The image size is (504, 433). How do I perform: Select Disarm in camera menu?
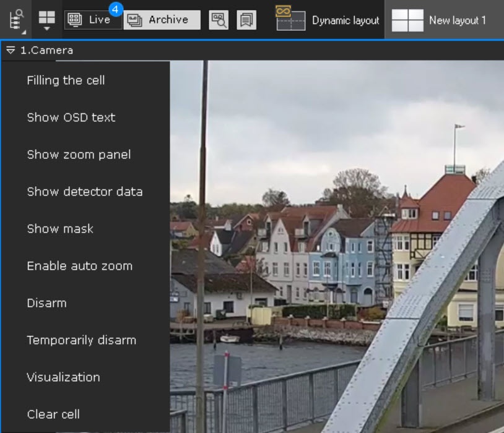coord(86,303)
